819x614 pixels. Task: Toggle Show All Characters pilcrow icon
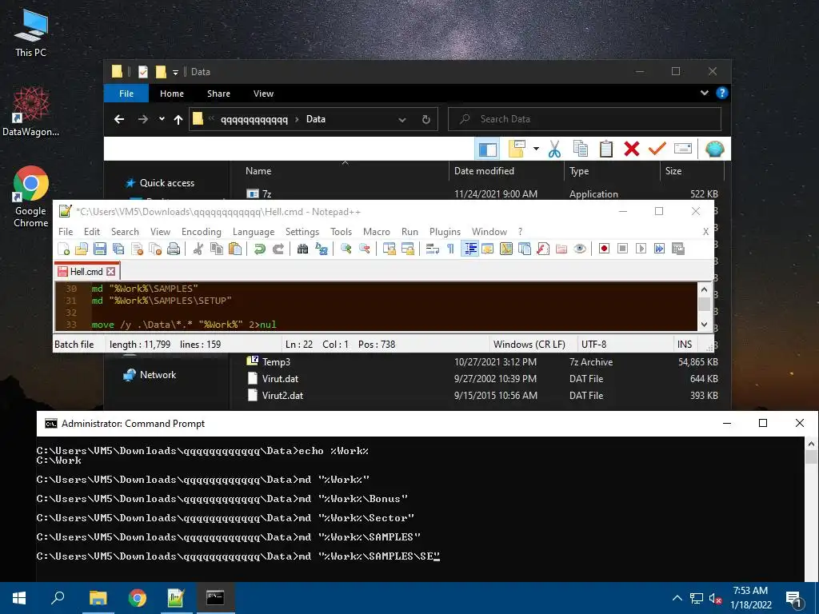[x=451, y=249]
